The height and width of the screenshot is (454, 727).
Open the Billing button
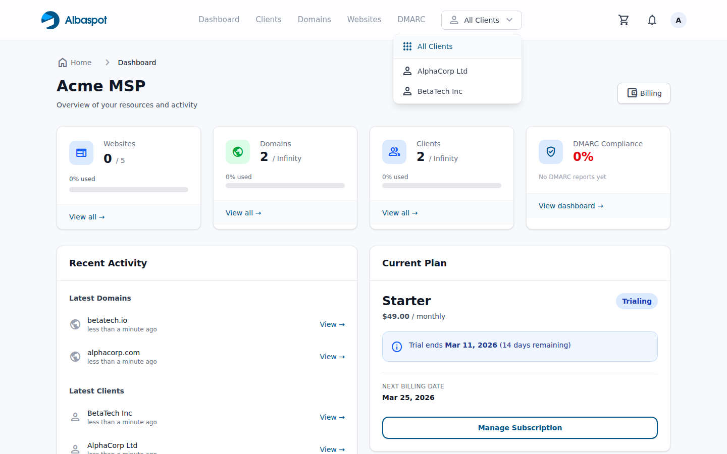pos(644,93)
